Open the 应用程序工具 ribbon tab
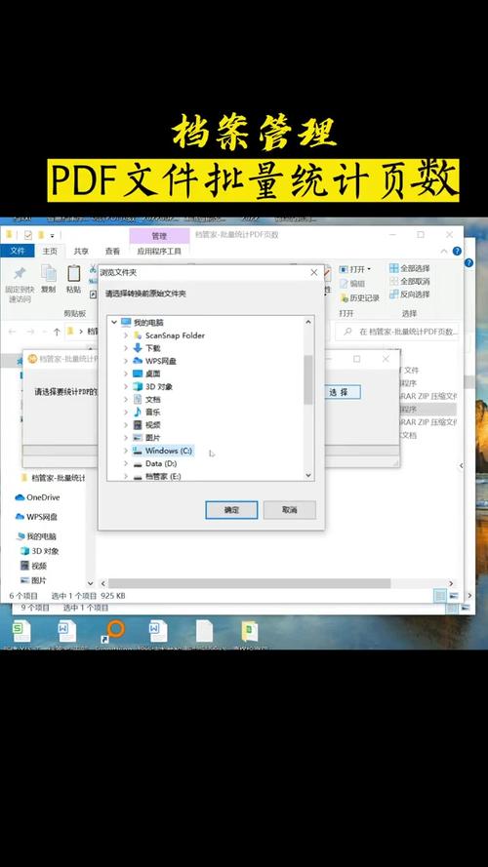The height and width of the screenshot is (867, 488). pos(159,251)
